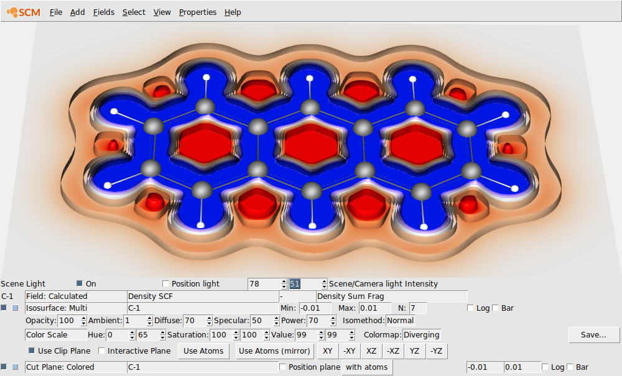This screenshot has width=622, height=376.
Task: Click the second Value field showing 99
Action: (x=337, y=335)
